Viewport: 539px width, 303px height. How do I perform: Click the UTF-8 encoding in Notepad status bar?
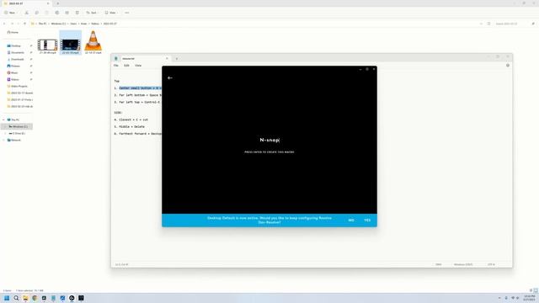(x=491, y=264)
